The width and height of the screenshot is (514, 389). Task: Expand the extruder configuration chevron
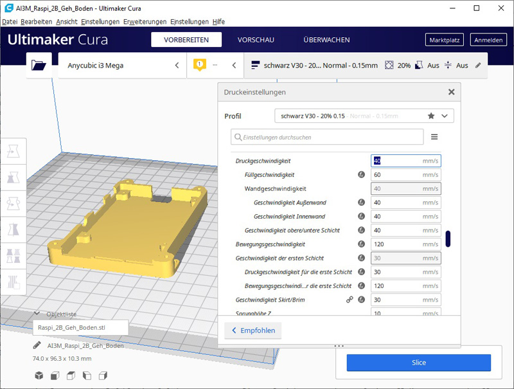[234, 66]
